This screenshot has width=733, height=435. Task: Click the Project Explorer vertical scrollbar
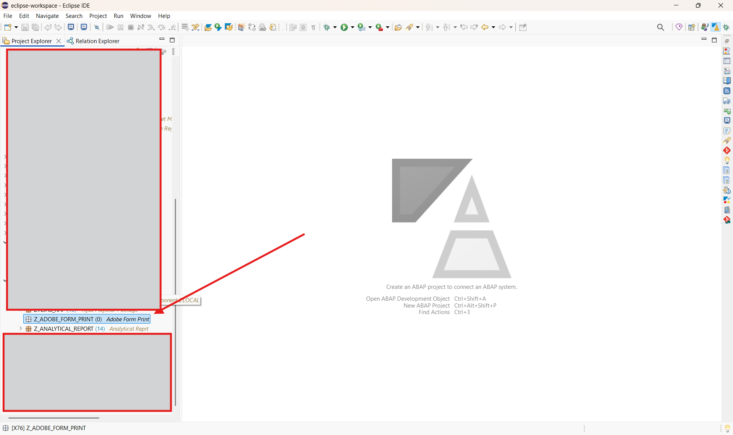pyautogui.click(x=175, y=301)
